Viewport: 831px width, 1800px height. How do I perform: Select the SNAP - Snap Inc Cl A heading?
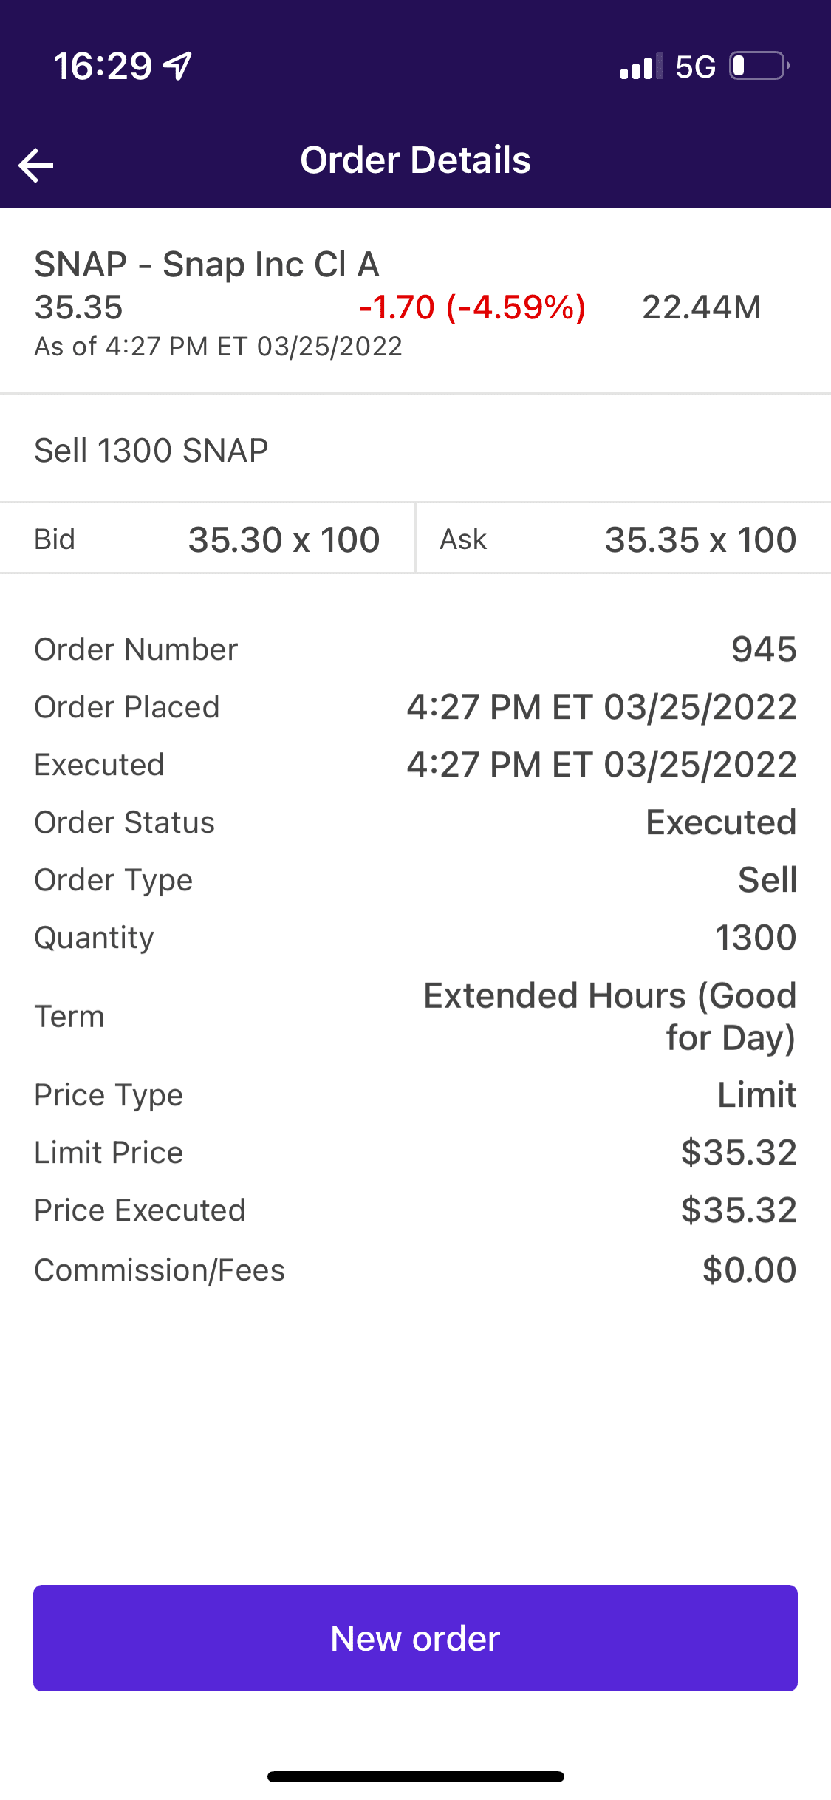point(207,265)
